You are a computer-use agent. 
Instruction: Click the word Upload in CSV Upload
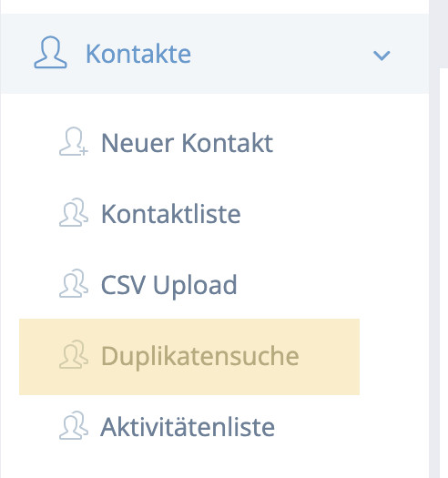195,287
